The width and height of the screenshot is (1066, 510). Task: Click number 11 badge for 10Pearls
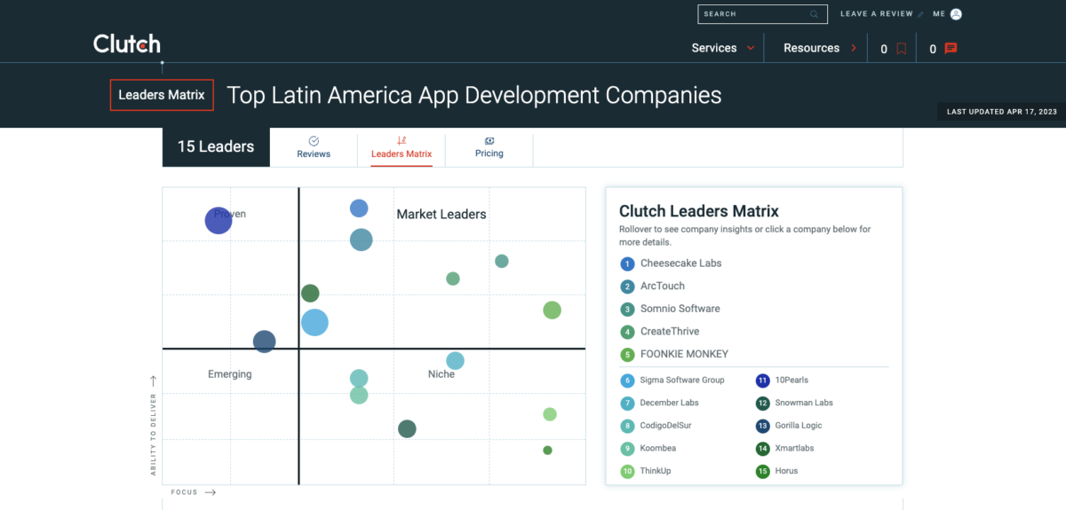(x=762, y=381)
